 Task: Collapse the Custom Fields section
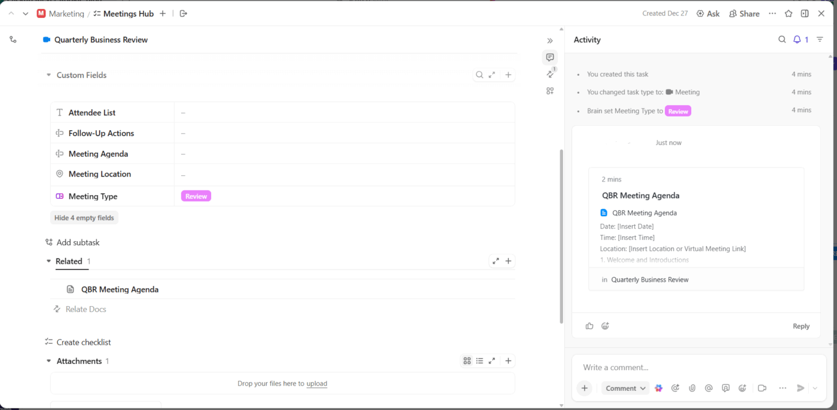[48, 75]
